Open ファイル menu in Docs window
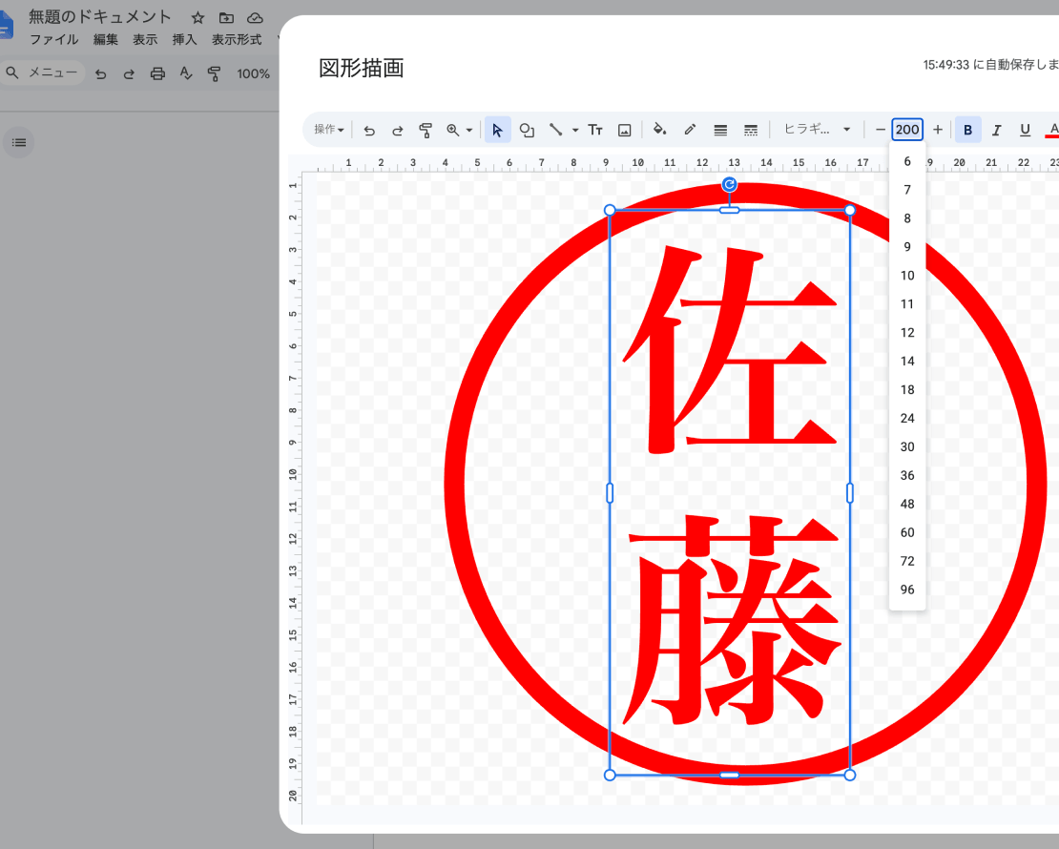The width and height of the screenshot is (1059, 849). [x=54, y=39]
